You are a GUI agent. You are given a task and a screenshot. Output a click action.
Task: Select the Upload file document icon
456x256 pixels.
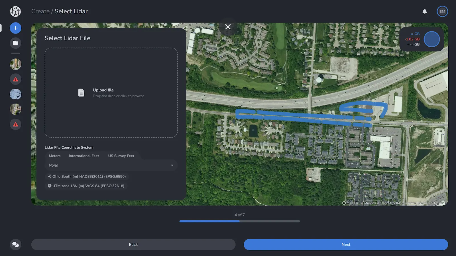tap(82, 92)
